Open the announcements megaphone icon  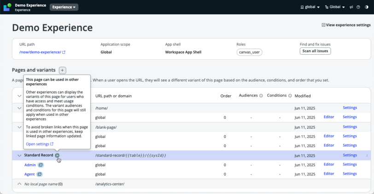point(351,7)
